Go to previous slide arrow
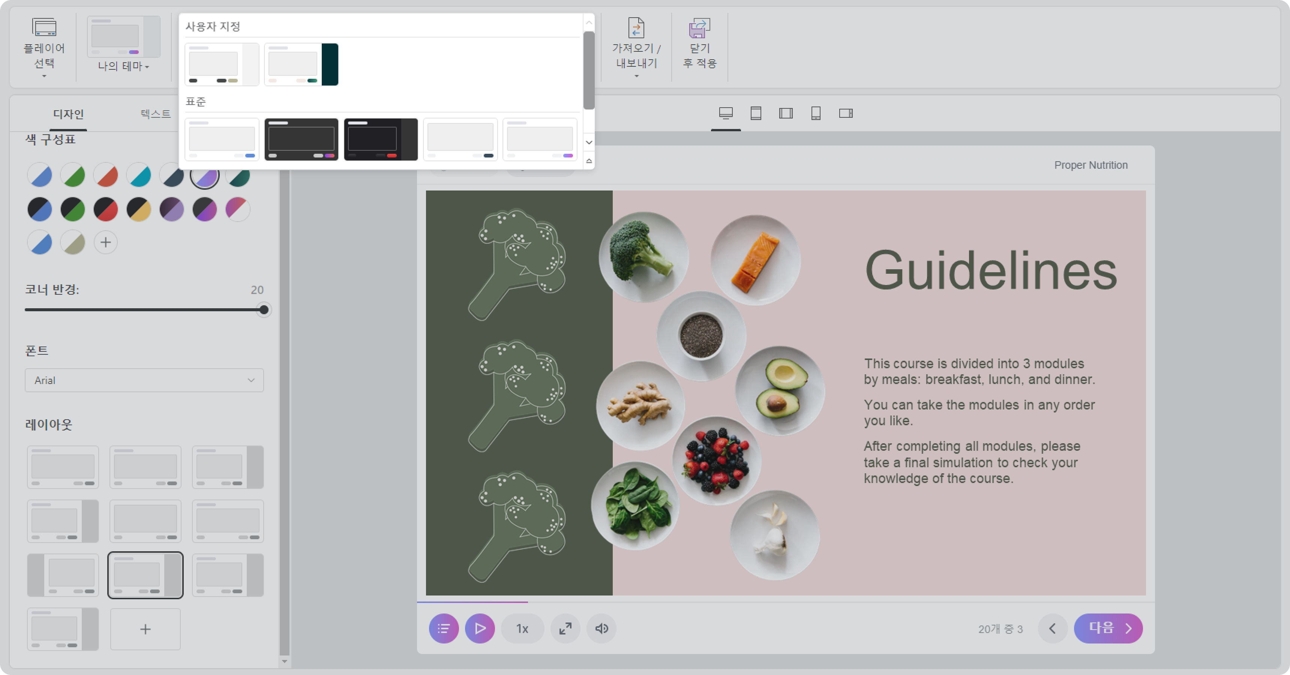This screenshot has width=1290, height=675. tap(1052, 628)
